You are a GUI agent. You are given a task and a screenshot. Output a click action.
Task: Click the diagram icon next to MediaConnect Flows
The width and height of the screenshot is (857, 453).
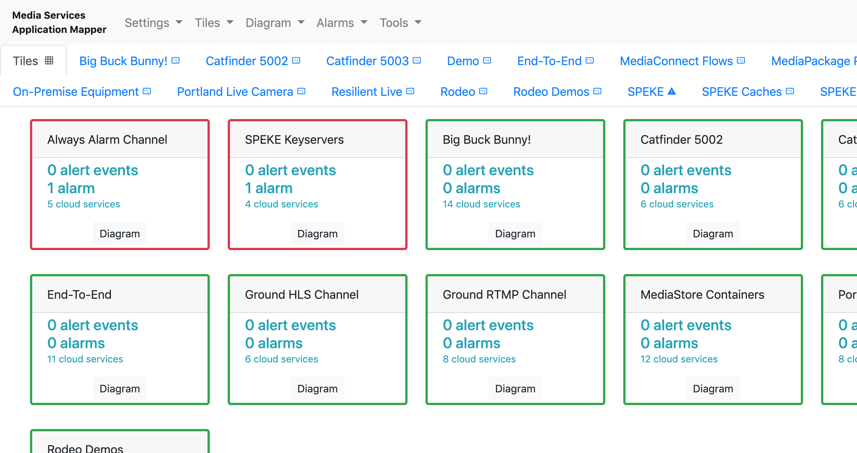[x=741, y=61]
